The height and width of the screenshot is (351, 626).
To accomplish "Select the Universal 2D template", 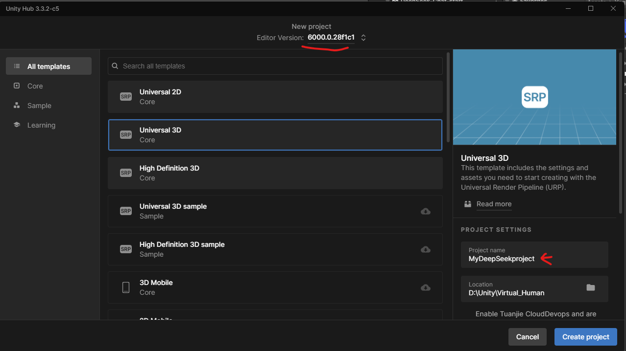I will click(275, 97).
